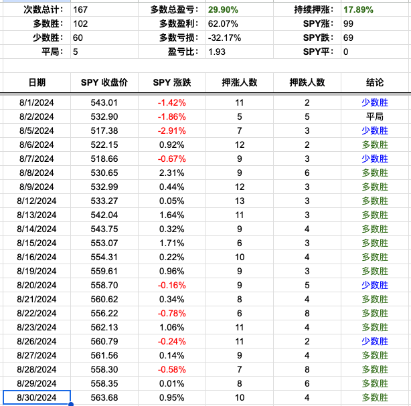Click the change cell -2.91%
The height and width of the screenshot is (406, 411).
172,130
